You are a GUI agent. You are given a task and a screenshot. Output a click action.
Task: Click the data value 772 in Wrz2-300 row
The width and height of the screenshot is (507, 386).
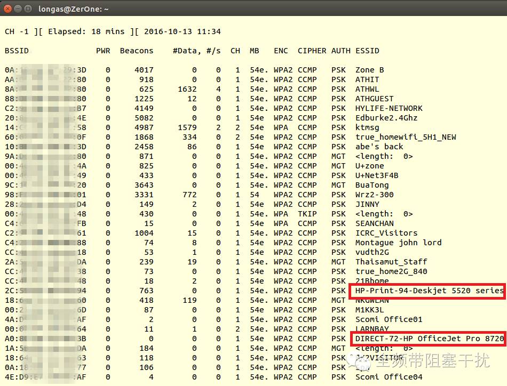tap(189, 195)
